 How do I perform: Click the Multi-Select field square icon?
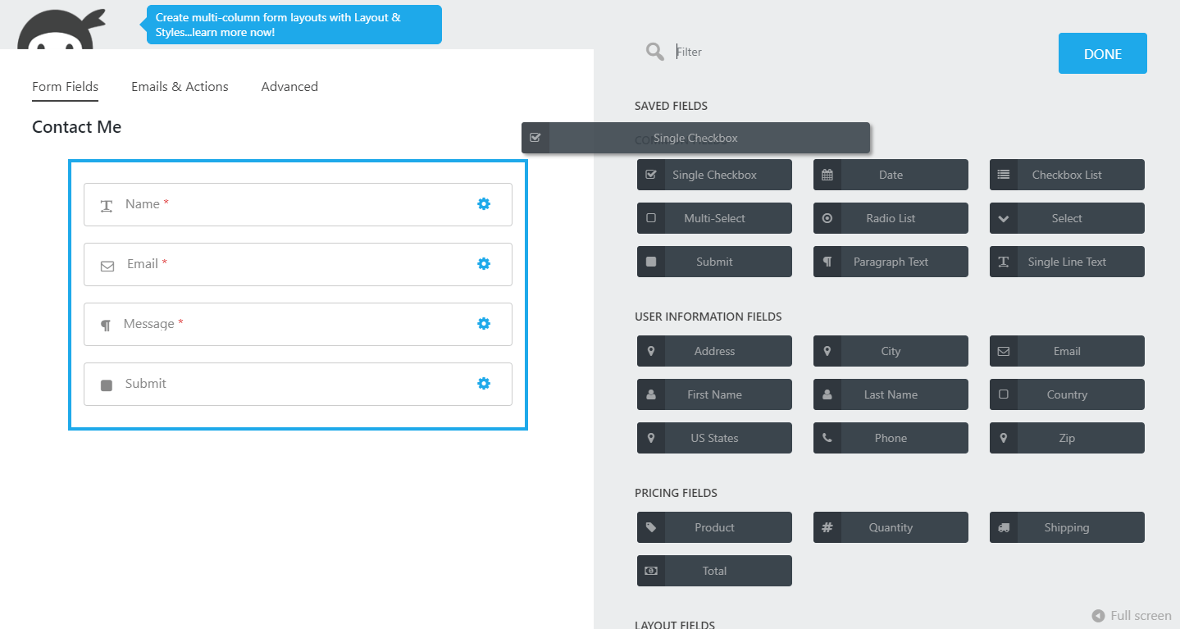pos(651,218)
